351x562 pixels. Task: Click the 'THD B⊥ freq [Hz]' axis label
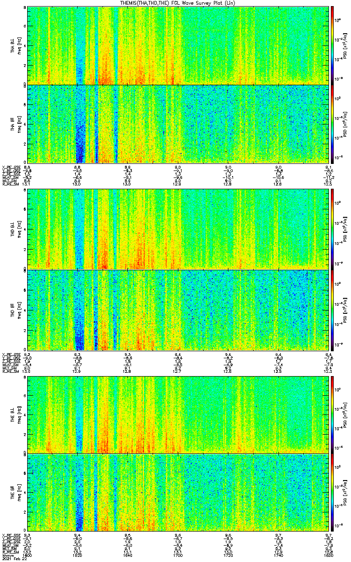[x=15, y=229]
